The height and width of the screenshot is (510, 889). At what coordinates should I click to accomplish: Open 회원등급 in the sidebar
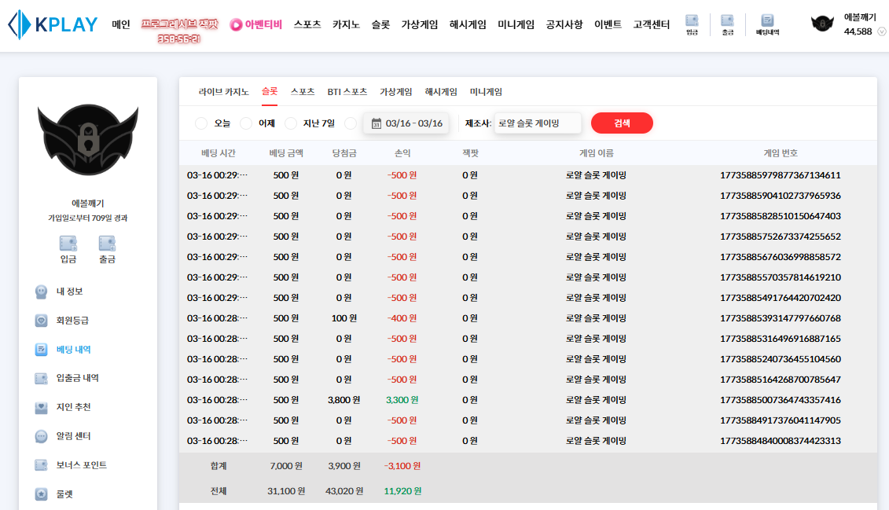coord(72,321)
